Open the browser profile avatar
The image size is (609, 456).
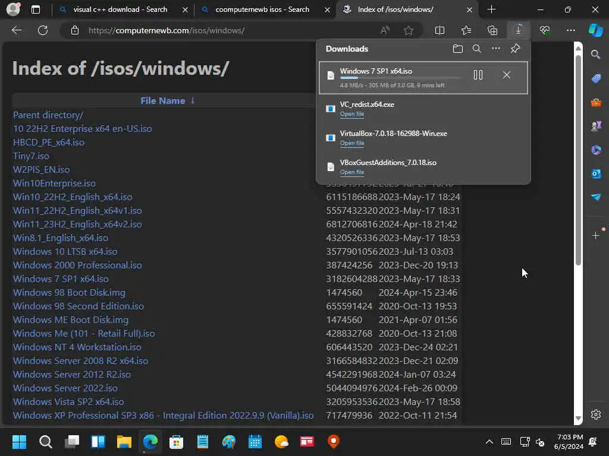pos(13,9)
